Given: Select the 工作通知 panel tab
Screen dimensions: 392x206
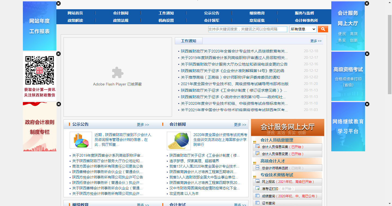Looking at the screenshot, I should point(189,41).
